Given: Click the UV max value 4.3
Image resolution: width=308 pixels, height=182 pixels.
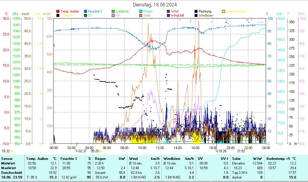Looking at the screenshot, I should [x=226, y=168].
